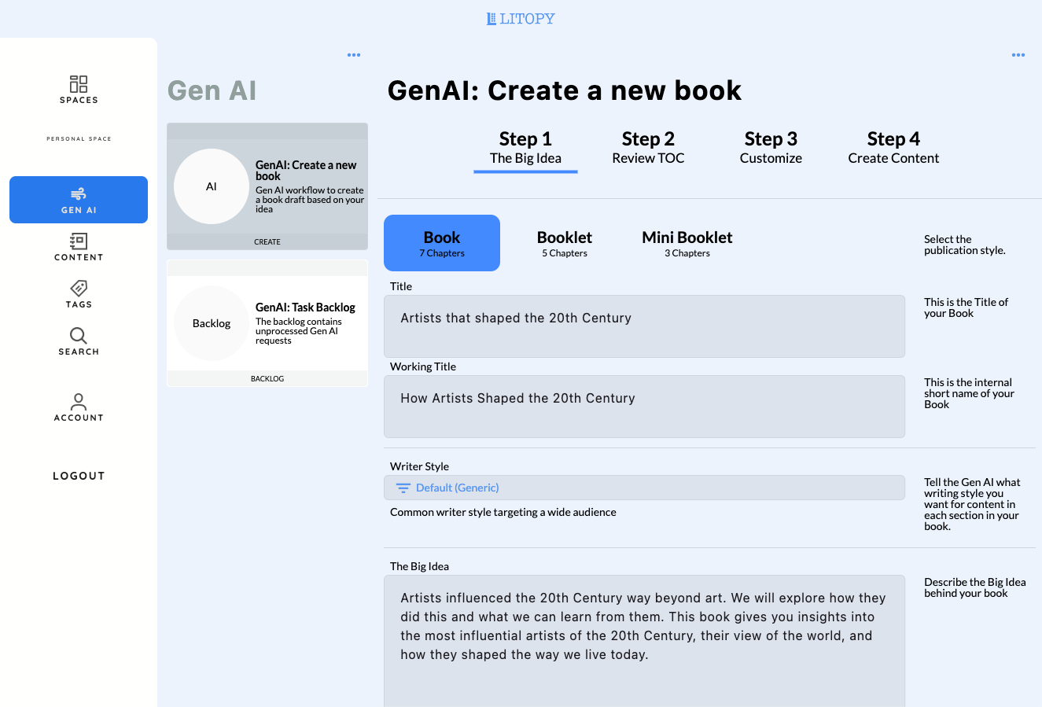Open the Spaces grid icon

pos(79,84)
